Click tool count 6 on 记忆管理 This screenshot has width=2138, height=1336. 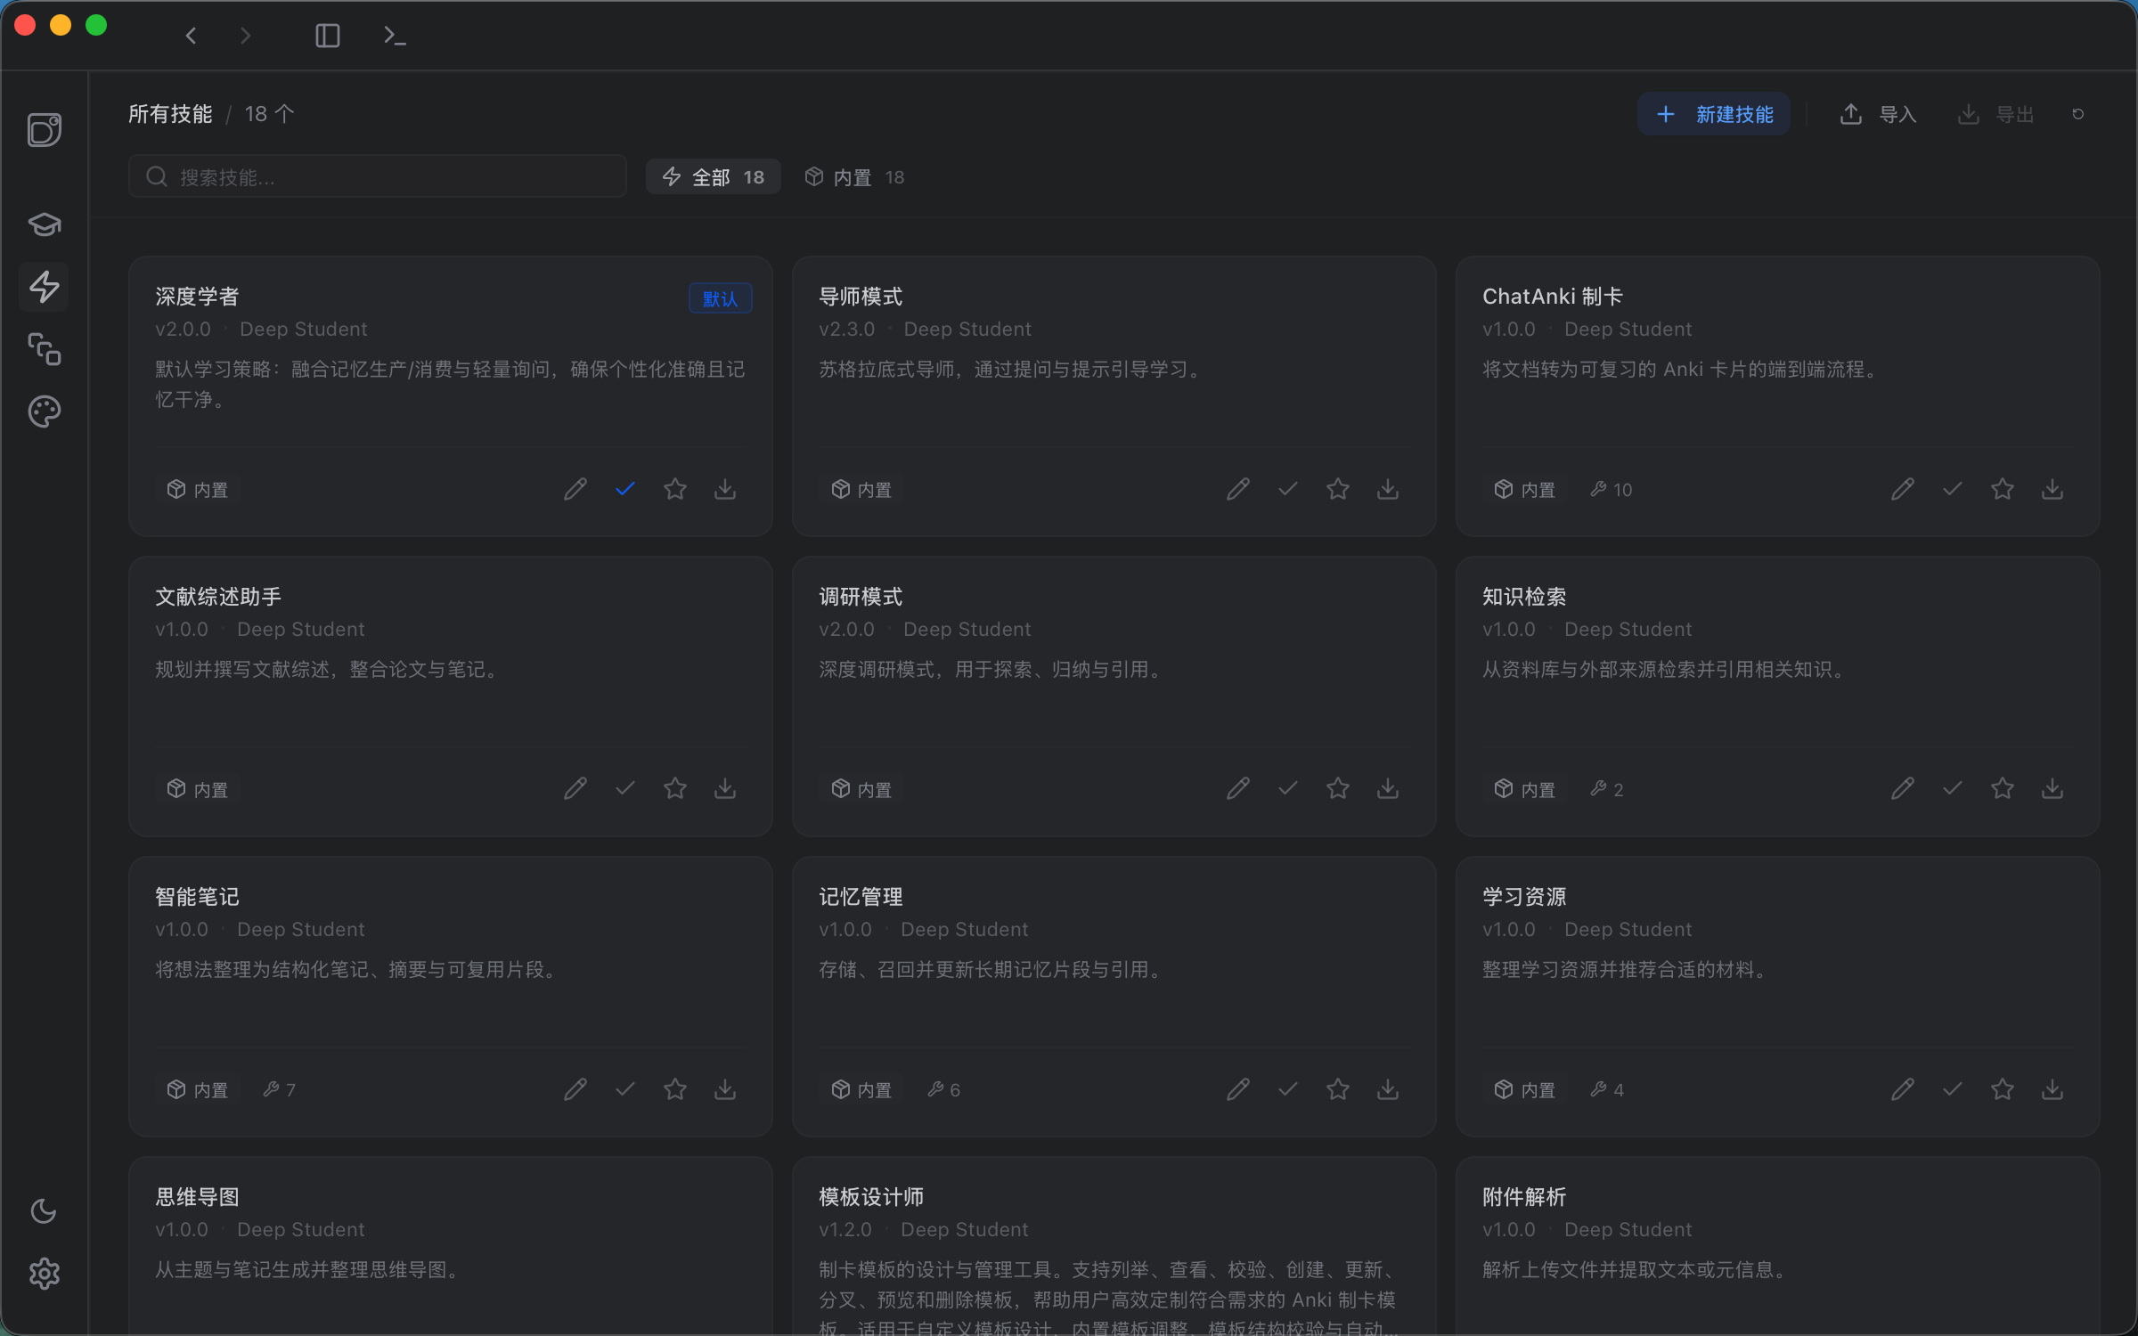[943, 1090]
